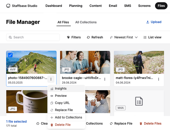This screenshot has width=170, height=130.
Task: Open the Planning navigation tab
Action: (76, 6)
